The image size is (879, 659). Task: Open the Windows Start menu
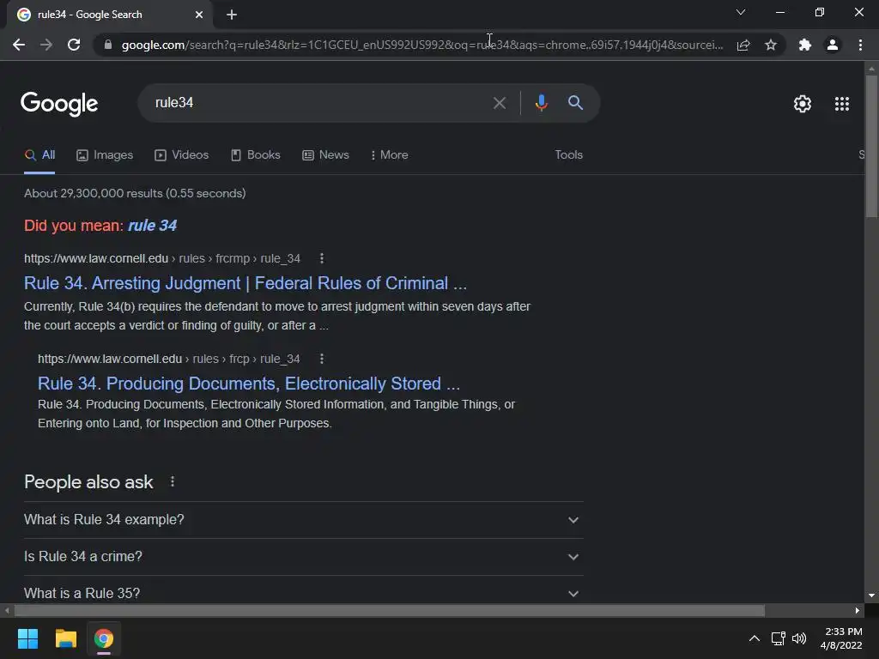pos(27,638)
